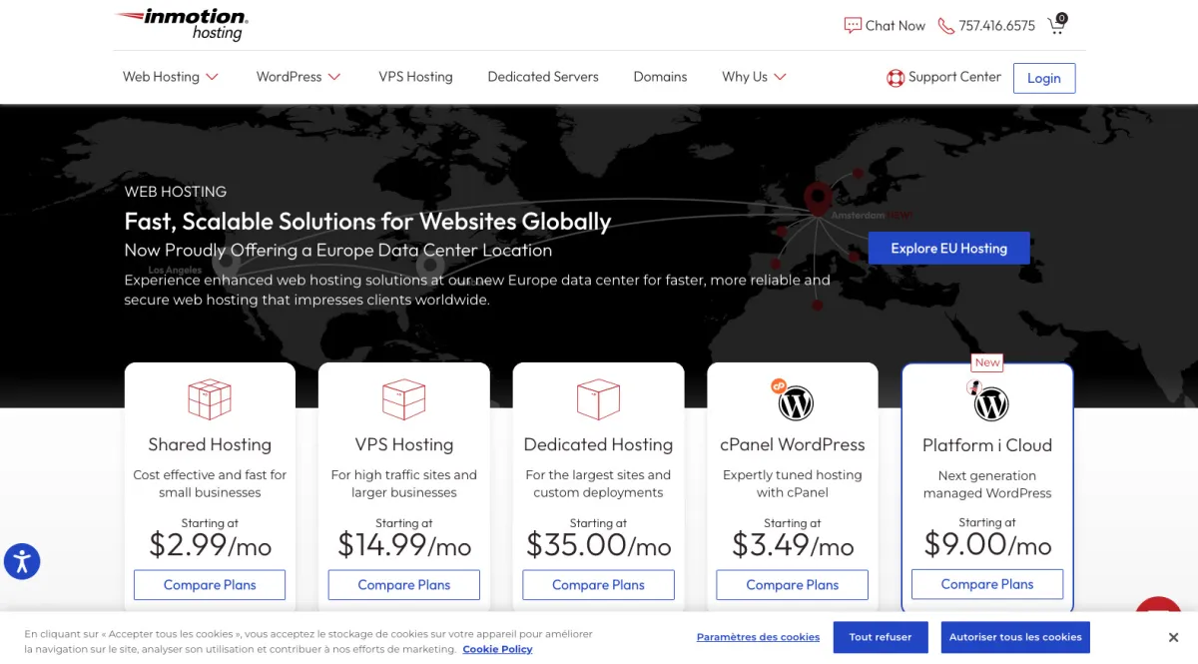The width and height of the screenshot is (1198, 664).
Task: Expand the WordPress dropdown chevron
Action: click(334, 77)
